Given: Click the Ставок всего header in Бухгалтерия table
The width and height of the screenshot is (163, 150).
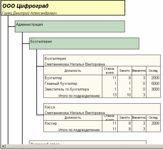Looking at the screenshot, I should (x=110, y=71).
